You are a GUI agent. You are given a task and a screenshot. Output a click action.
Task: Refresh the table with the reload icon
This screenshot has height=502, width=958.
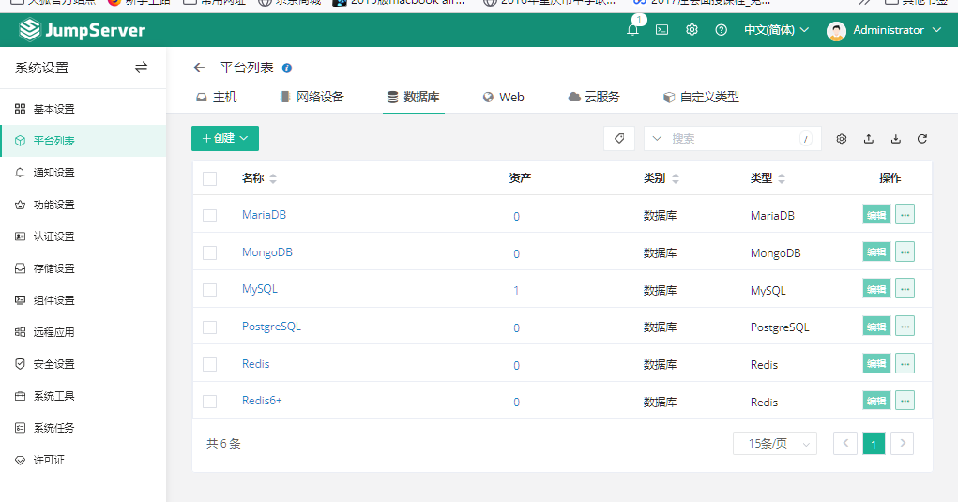922,139
